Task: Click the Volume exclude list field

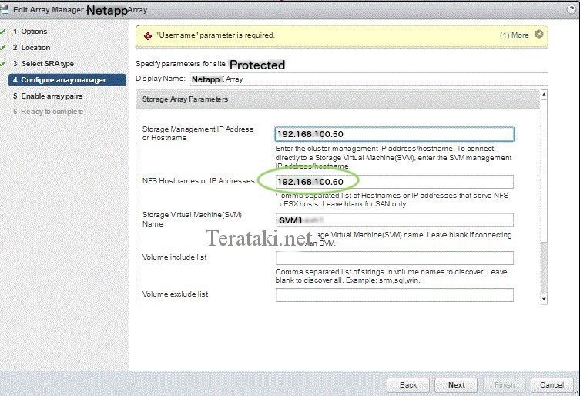Action: click(x=394, y=295)
